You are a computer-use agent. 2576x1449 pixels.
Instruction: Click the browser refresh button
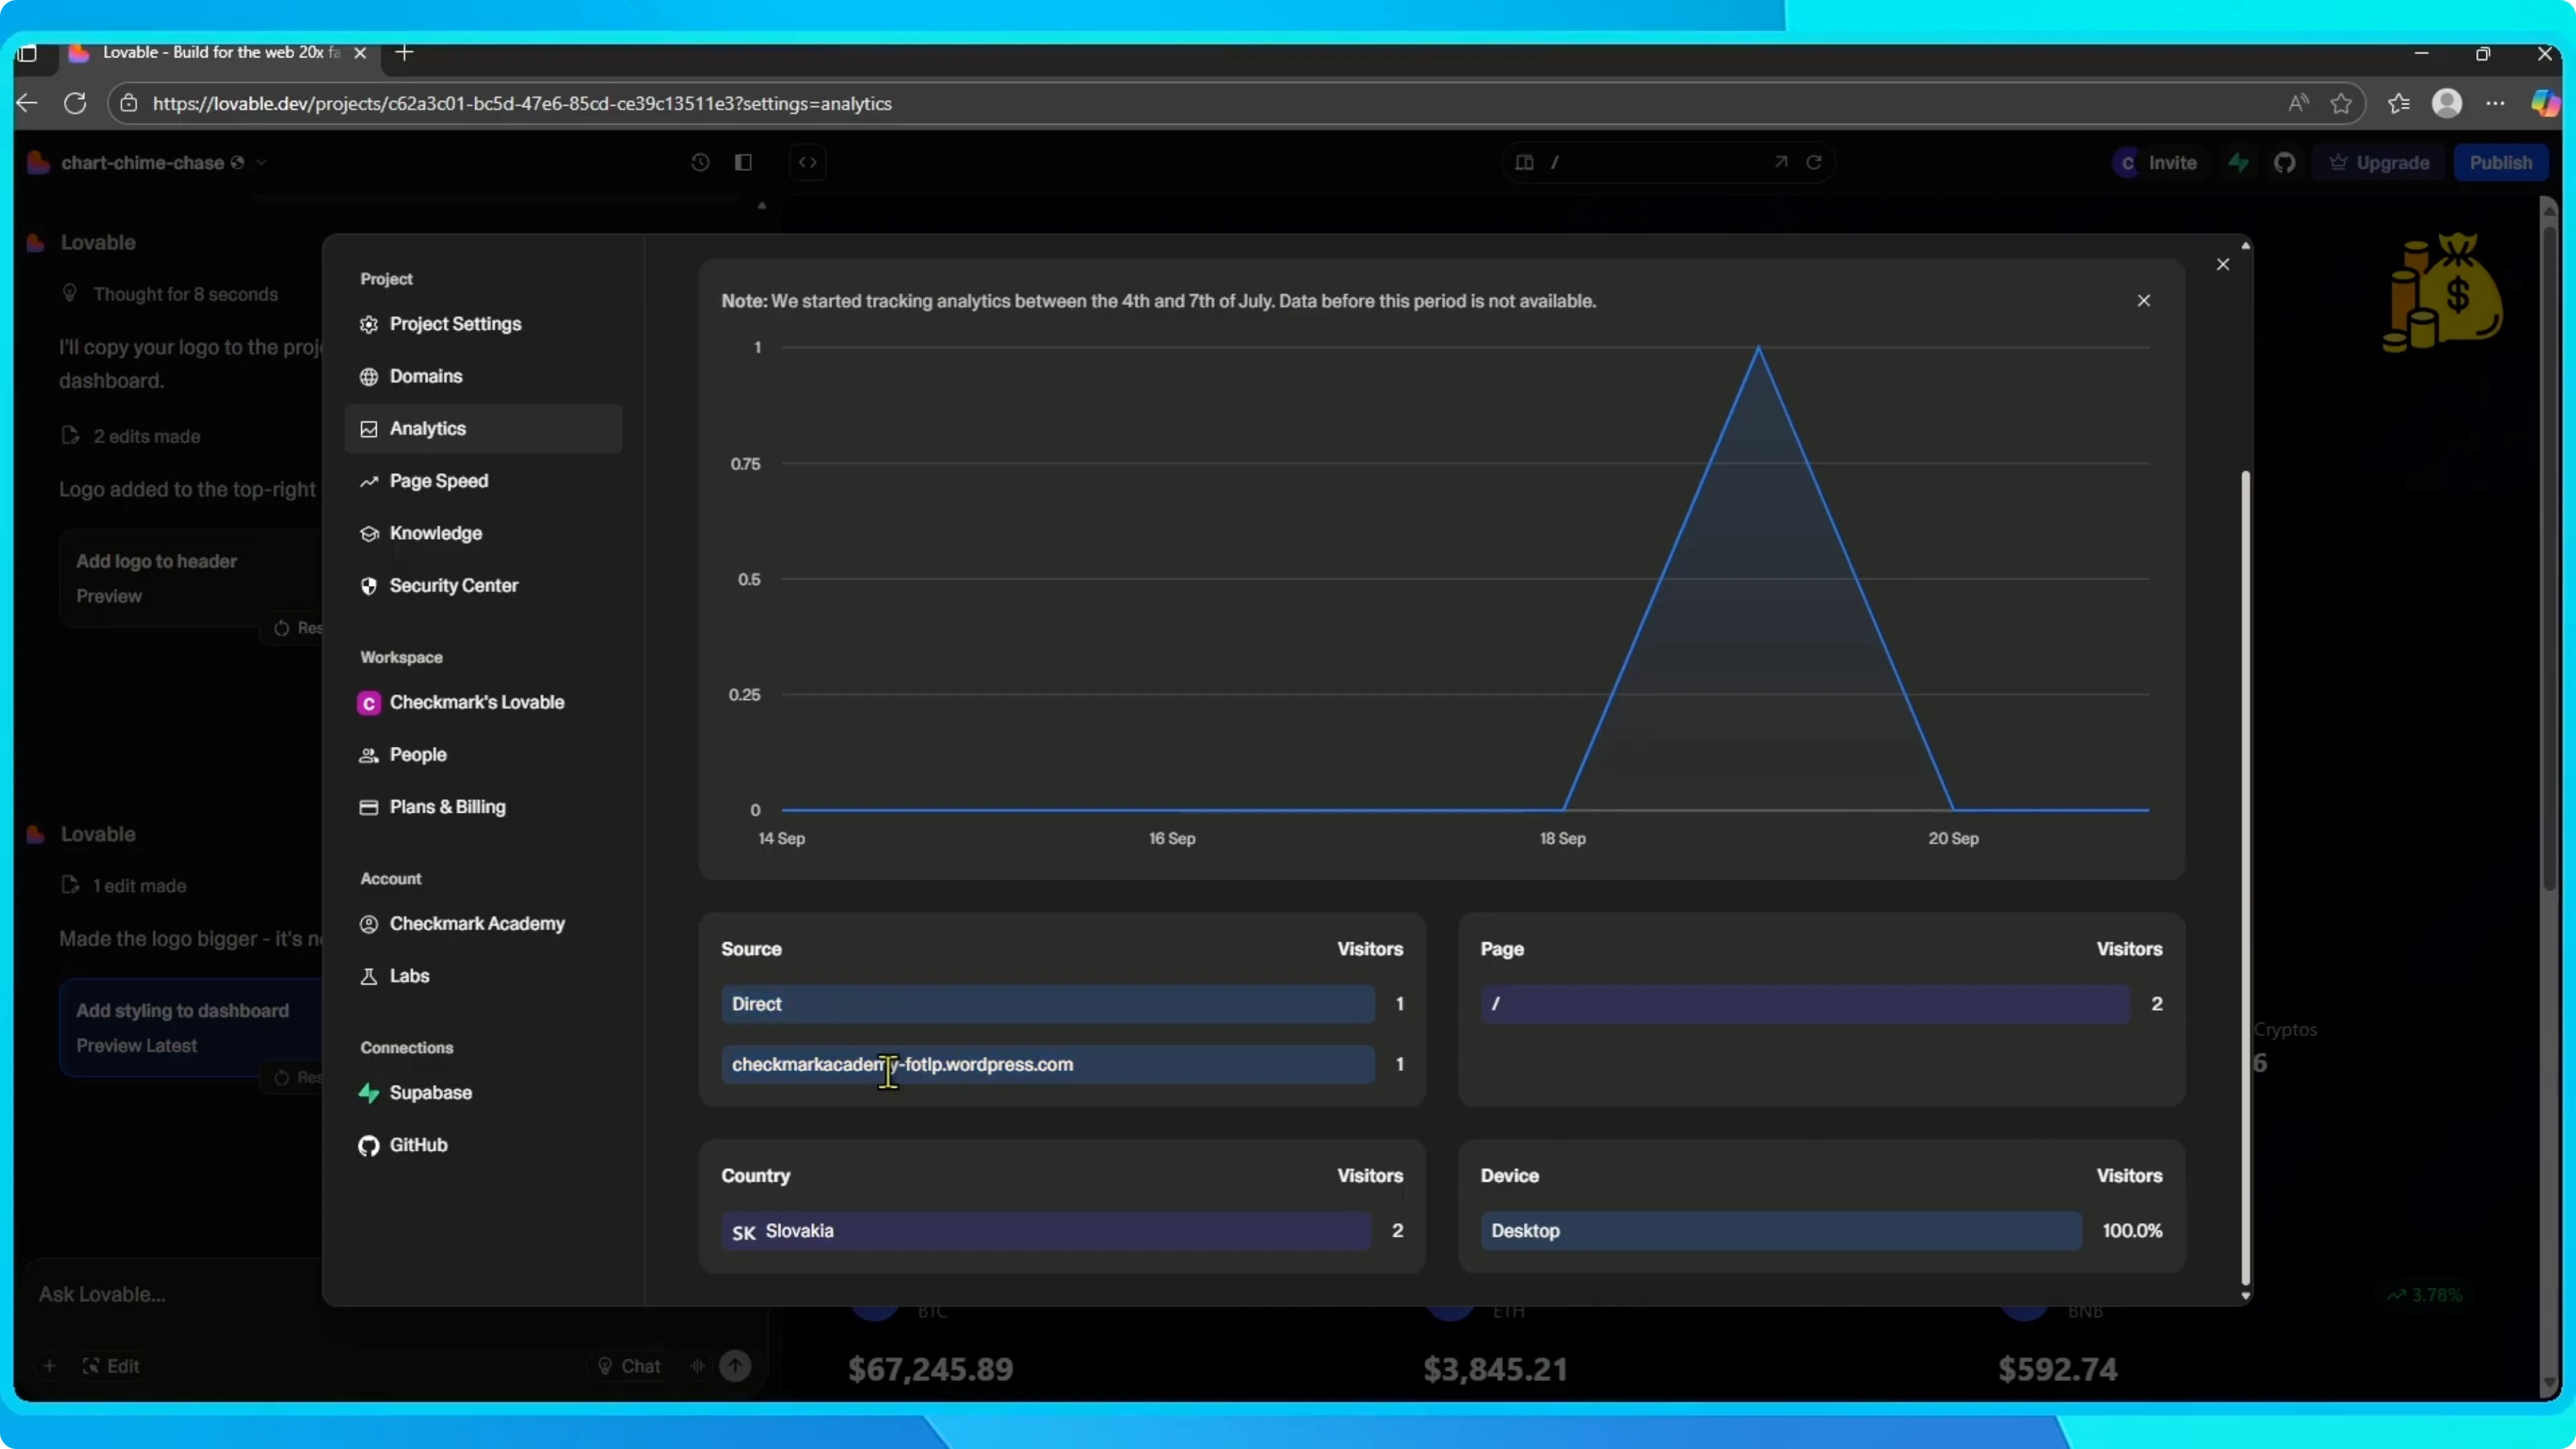point(75,103)
